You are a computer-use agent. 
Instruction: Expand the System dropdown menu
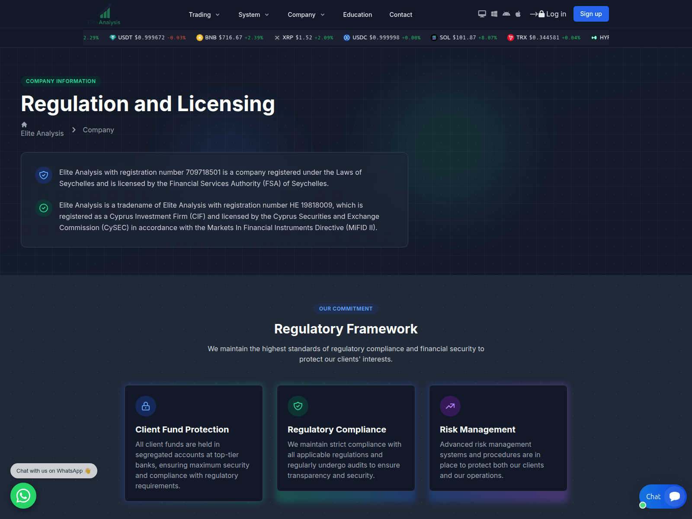point(253,15)
